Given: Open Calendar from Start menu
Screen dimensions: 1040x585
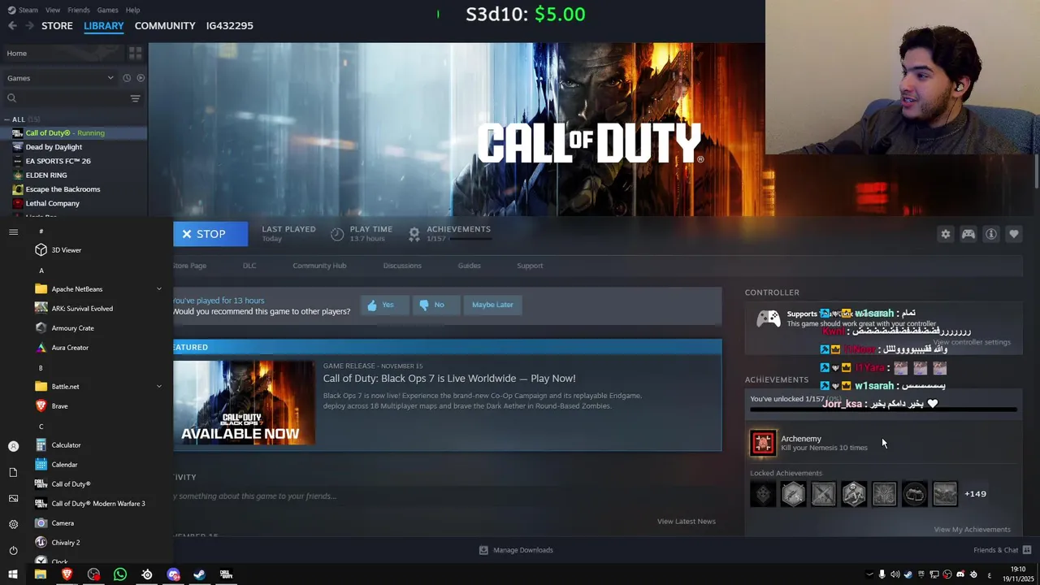Looking at the screenshot, I should click(x=64, y=465).
